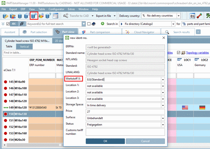Click the dialog window layout icon
The height and width of the screenshot is (149, 210).
coord(192,16)
